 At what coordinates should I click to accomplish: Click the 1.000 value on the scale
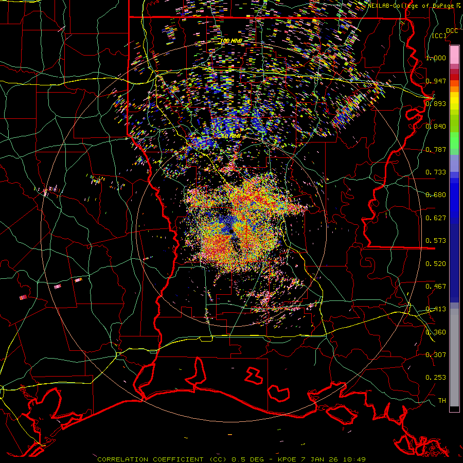[x=436, y=58]
